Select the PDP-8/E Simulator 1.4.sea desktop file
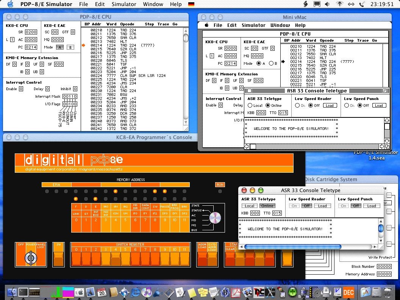 tap(375, 155)
